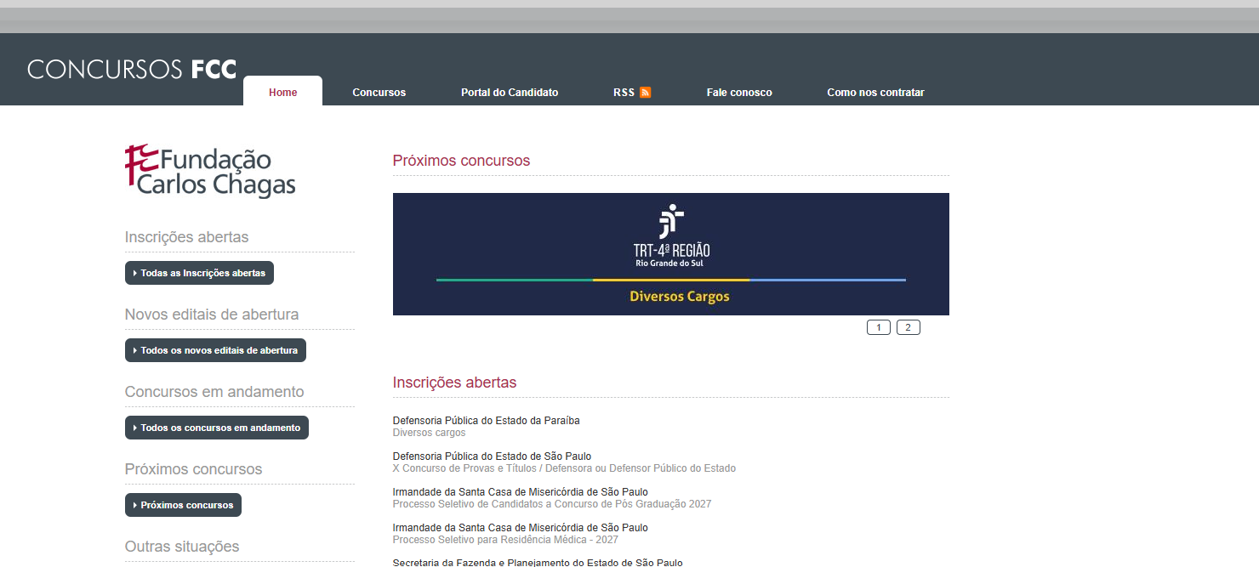Go to the Concursos menu item

click(379, 93)
